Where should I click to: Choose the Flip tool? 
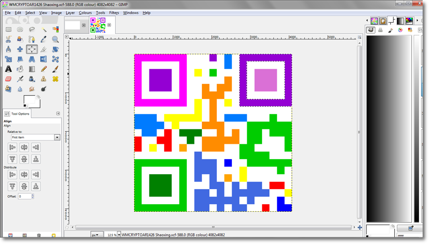(44, 59)
